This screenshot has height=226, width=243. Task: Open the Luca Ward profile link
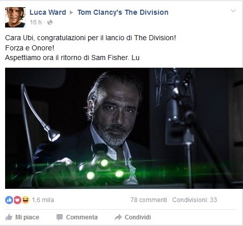[x=48, y=12]
